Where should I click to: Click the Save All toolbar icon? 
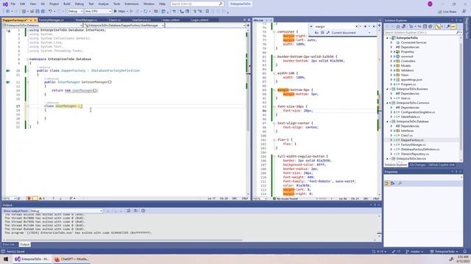click(43, 12)
